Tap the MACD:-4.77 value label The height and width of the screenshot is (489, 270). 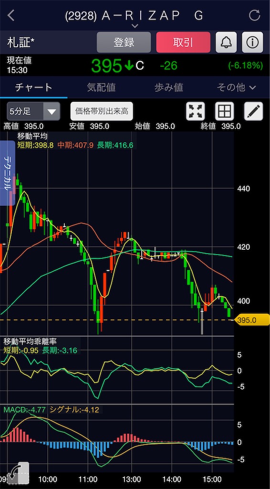click(x=25, y=409)
